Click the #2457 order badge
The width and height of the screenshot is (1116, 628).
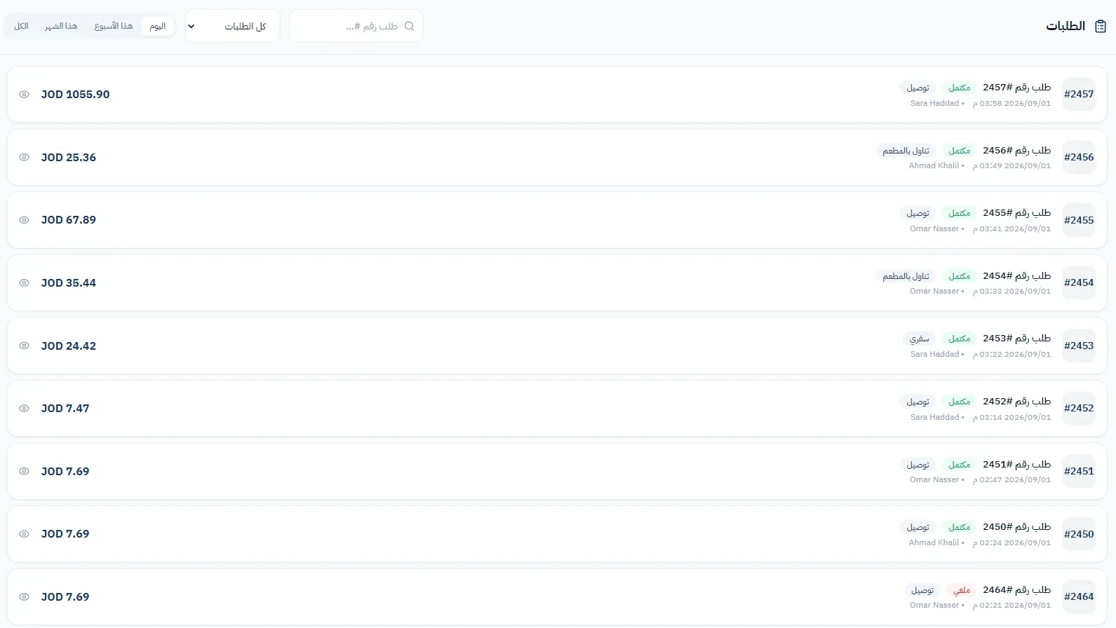point(1079,94)
